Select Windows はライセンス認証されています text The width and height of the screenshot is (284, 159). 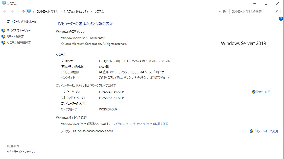coord(86,124)
